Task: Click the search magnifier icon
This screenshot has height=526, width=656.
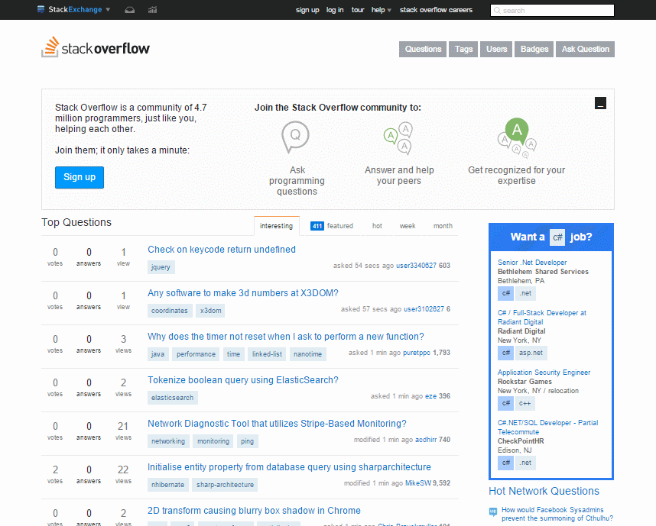Action: [497, 11]
